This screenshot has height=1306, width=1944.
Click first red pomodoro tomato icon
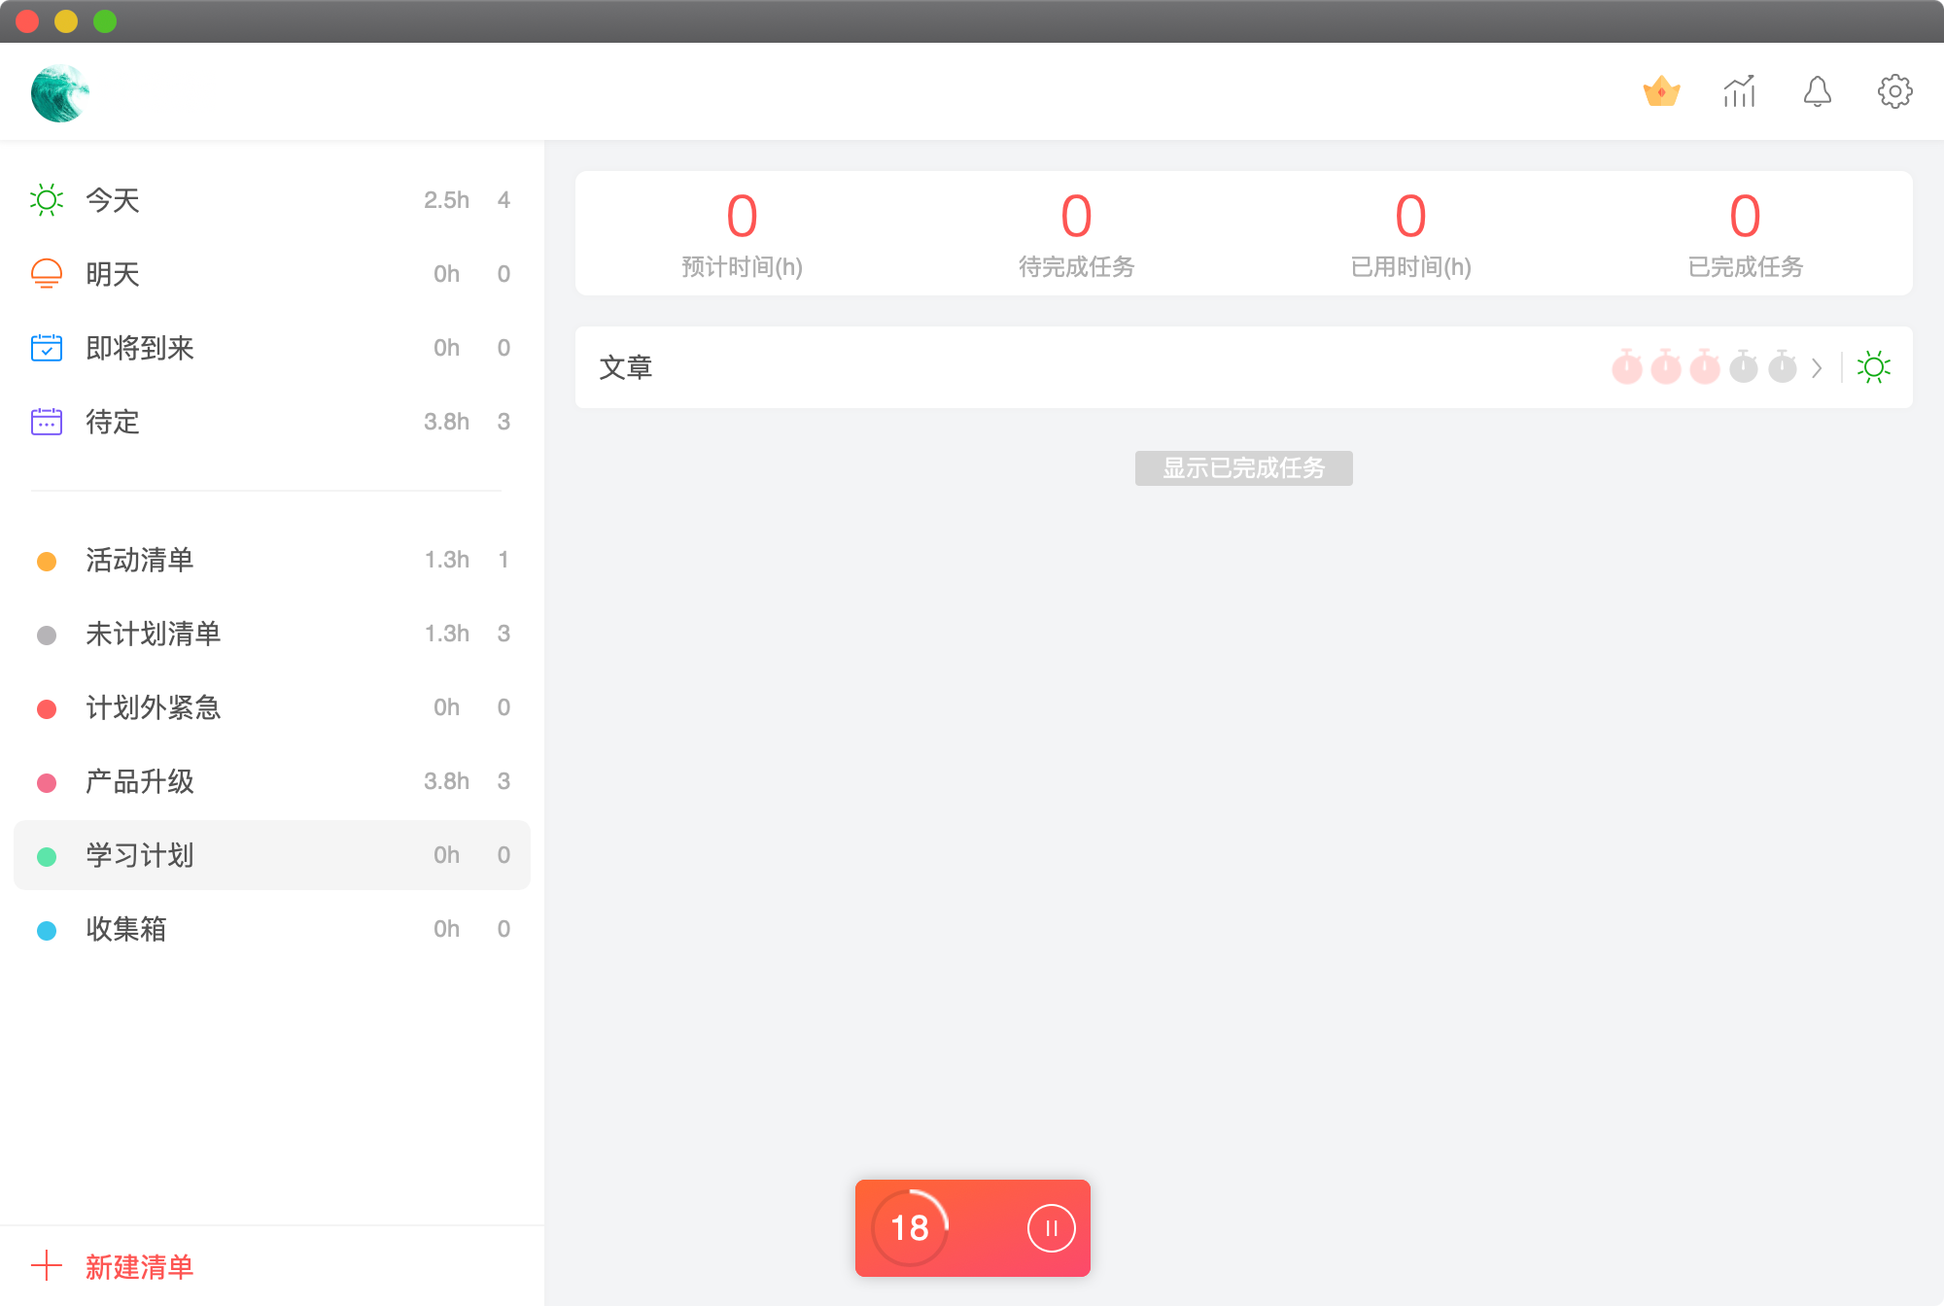[x=1626, y=367]
